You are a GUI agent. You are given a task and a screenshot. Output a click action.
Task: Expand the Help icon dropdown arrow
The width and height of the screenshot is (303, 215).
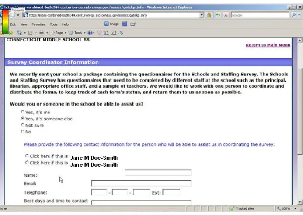tap(94, 33)
